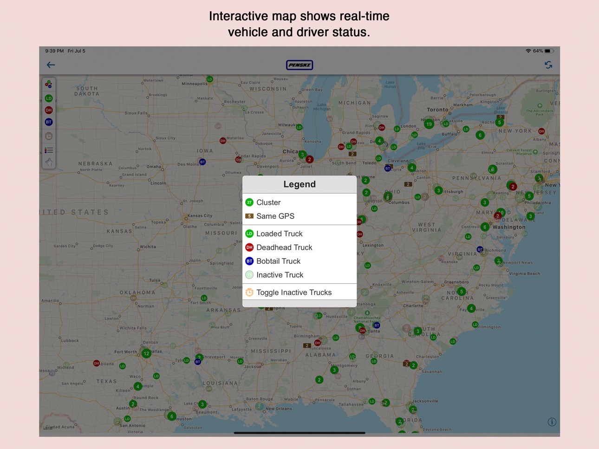The width and height of the screenshot is (599, 449).
Task: Open the 3 cluster near Pittsburgh
Action: (x=438, y=190)
